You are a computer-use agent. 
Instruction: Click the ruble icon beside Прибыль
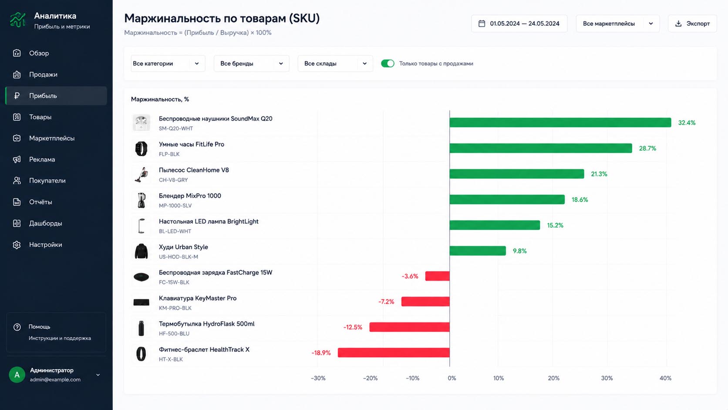(x=17, y=96)
